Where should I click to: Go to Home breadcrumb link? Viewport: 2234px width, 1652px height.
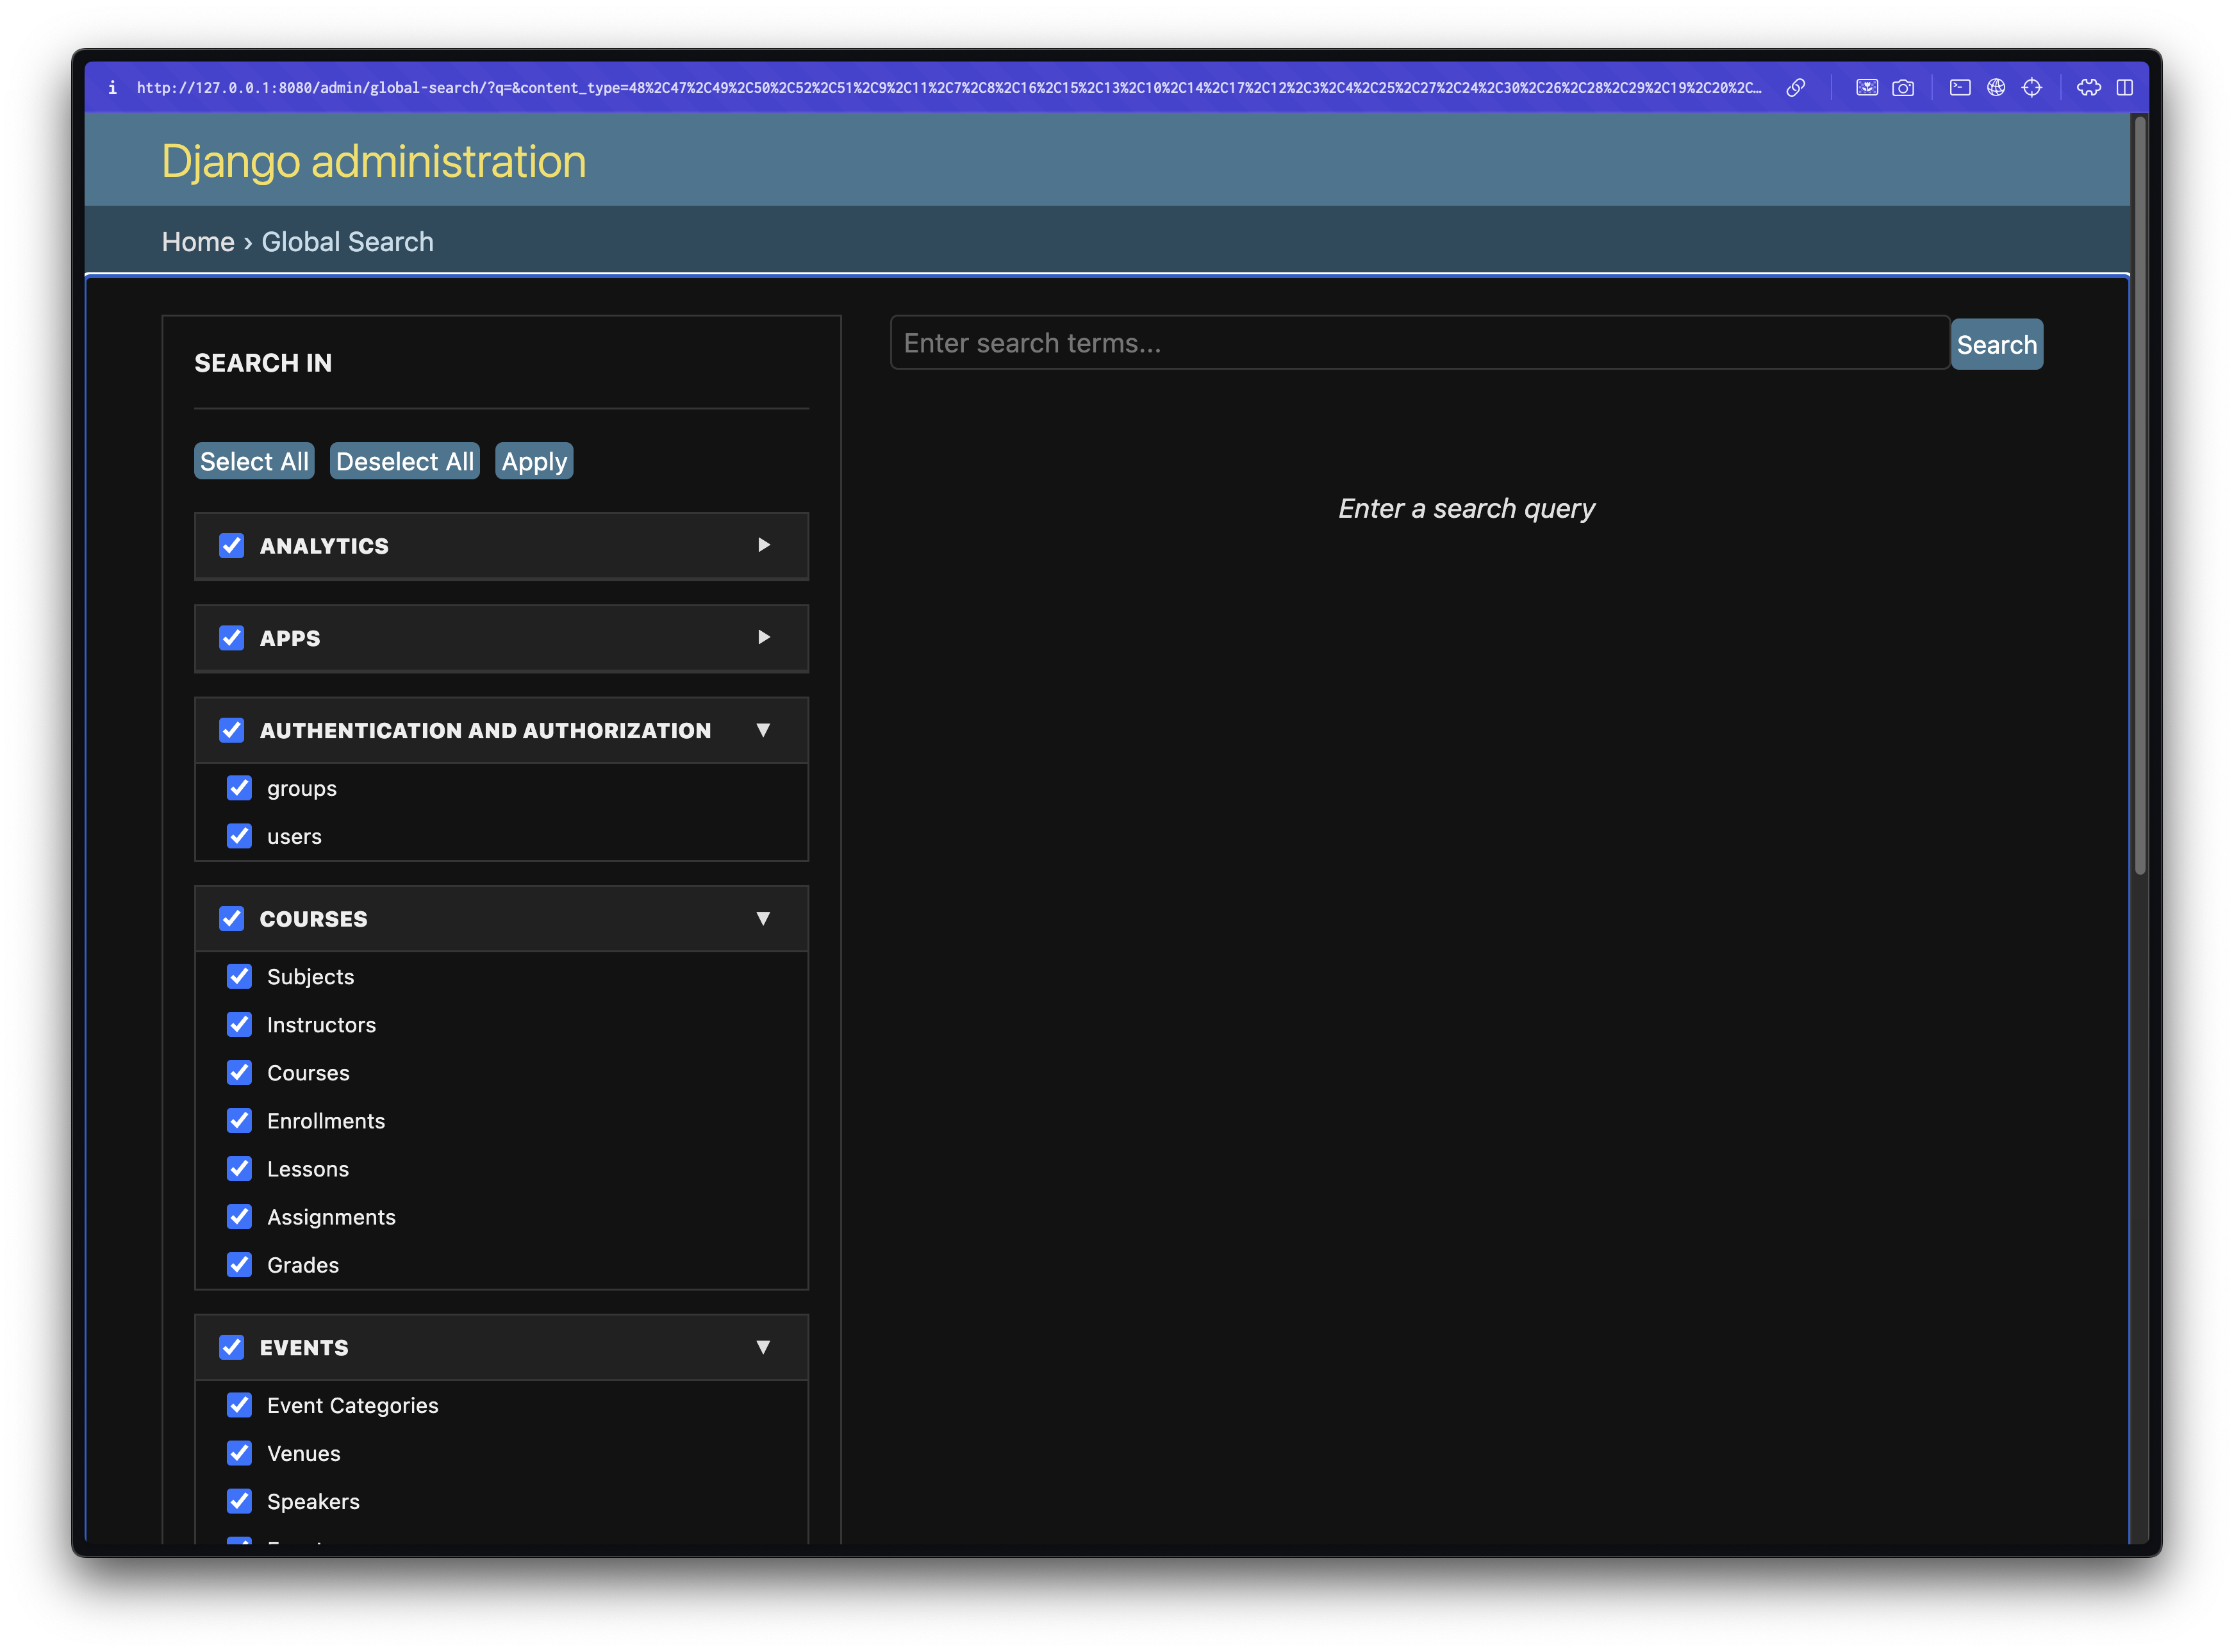(x=198, y=242)
